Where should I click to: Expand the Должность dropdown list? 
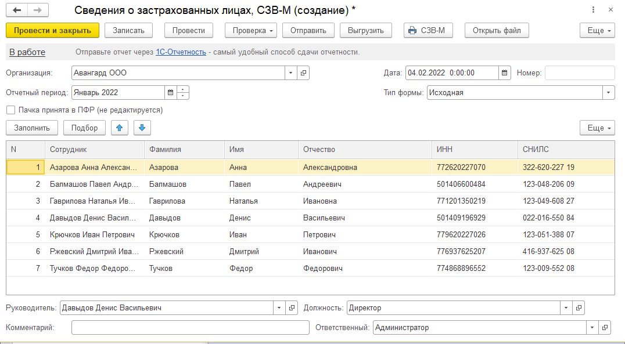565,308
